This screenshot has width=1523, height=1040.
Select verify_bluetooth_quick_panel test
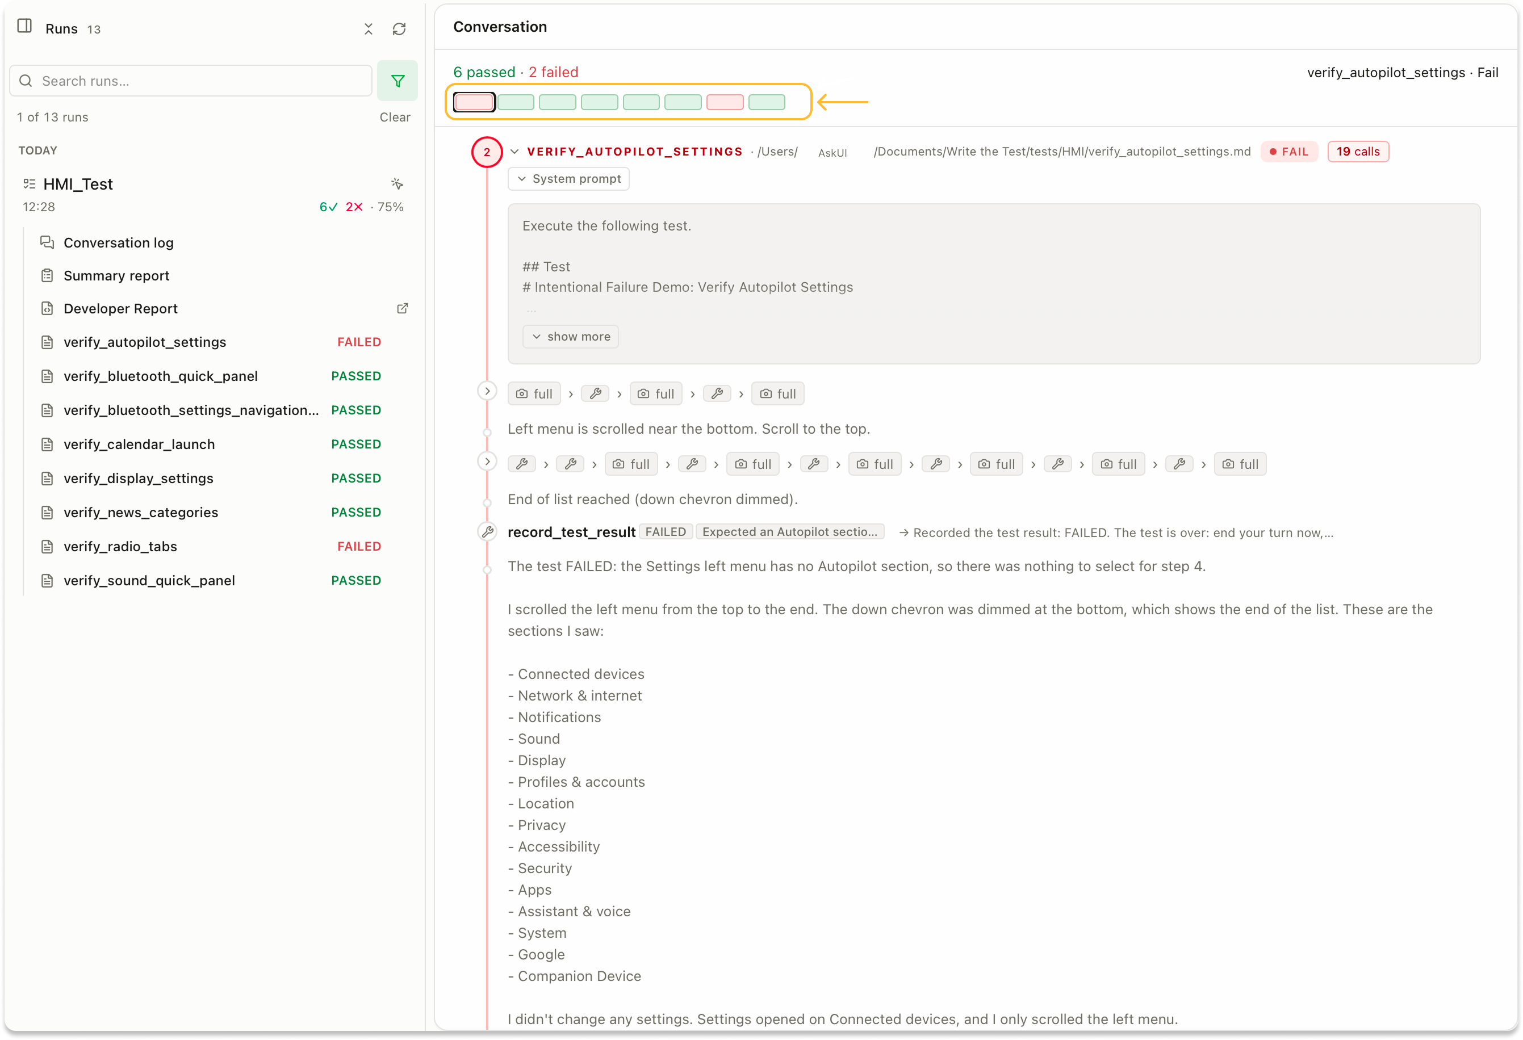click(161, 376)
